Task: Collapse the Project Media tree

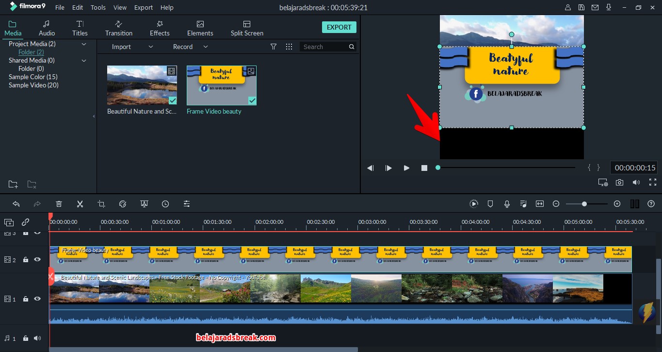Action: [x=84, y=44]
